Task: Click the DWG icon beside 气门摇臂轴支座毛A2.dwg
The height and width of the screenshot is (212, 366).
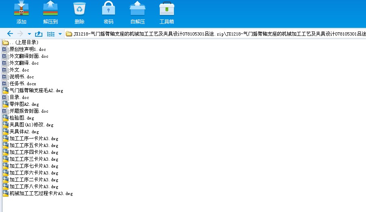Action: tap(6, 90)
